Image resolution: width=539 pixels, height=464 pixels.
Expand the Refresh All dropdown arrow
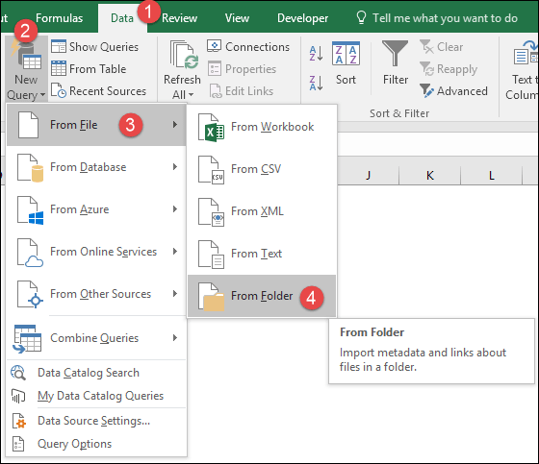[192, 95]
